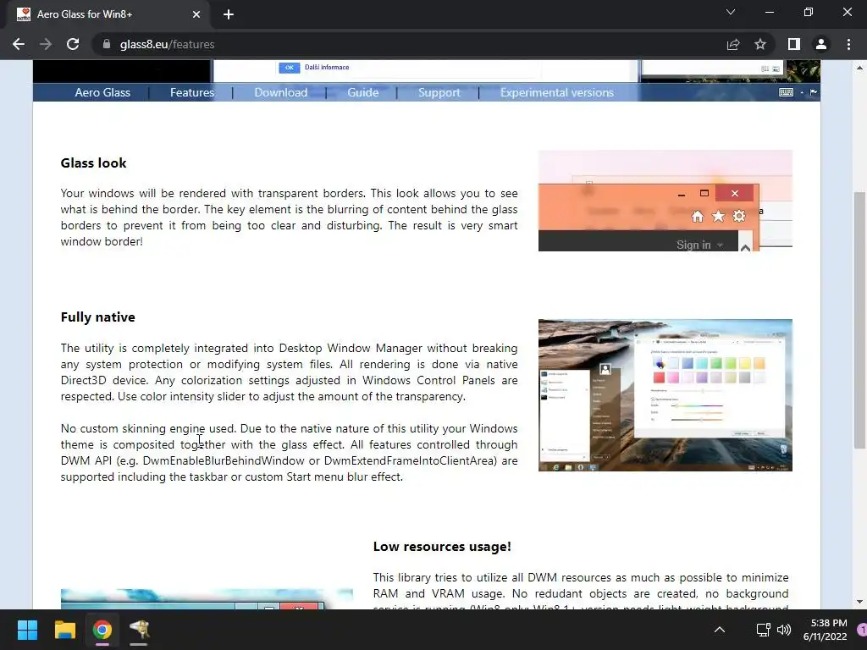867x650 pixels.
Task: Open the fourth taskbar app icon
Action: pos(139,630)
